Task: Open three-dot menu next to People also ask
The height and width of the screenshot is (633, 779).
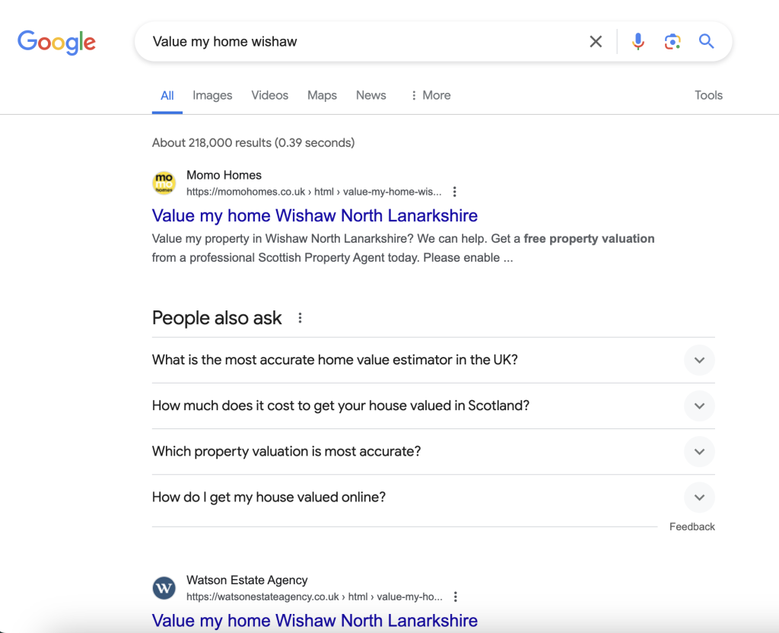Action: click(x=300, y=318)
